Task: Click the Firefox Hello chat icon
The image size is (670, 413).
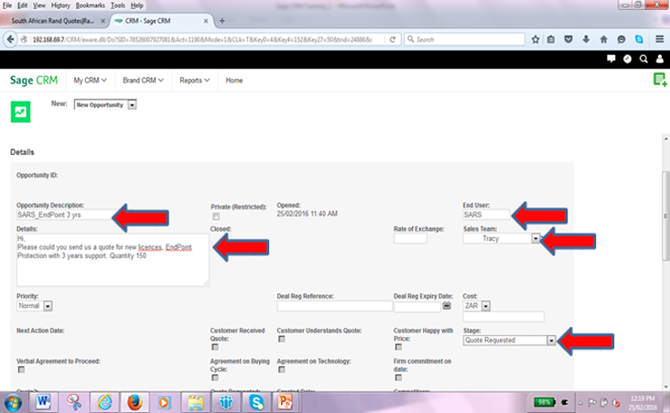Action: click(621, 39)
